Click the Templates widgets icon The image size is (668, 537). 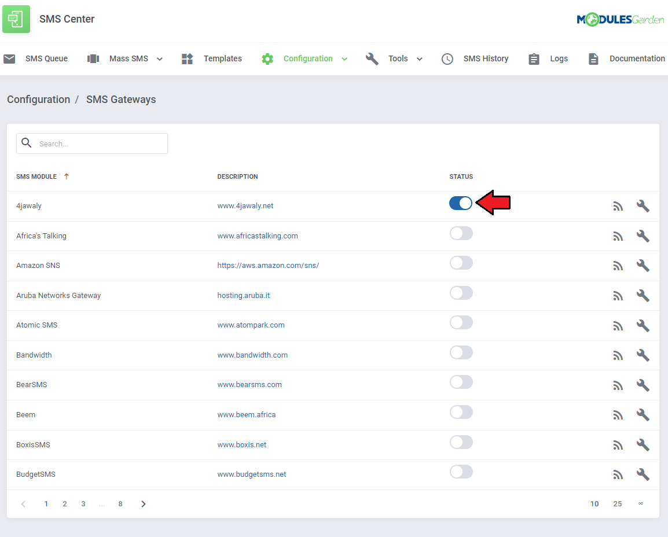click(188, 59)
